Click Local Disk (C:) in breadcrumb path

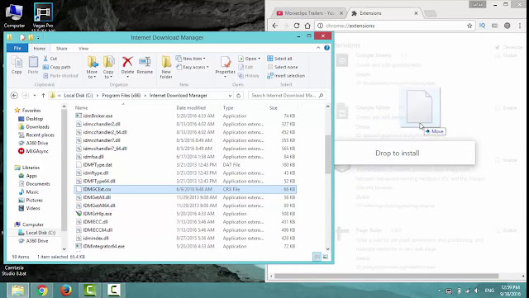(79, 96)
